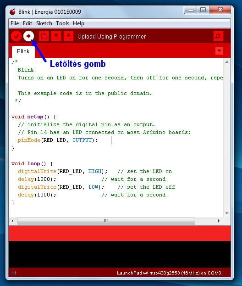Open a sketch with the up-arrow icon
Screen dimensions: 242x286
56,36
